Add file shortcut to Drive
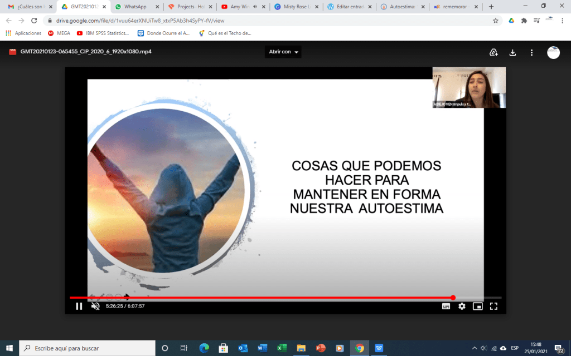 pos(493,52)
